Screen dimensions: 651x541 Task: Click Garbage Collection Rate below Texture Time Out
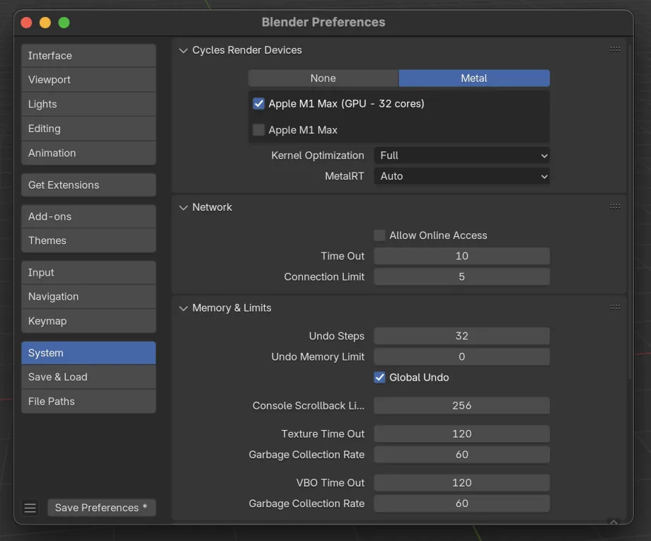coord(461,455)
